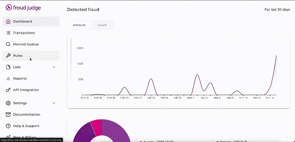This screenshot has width=295, height=142.
Task: Click the Transactions list icon
Action: (8, 33)
